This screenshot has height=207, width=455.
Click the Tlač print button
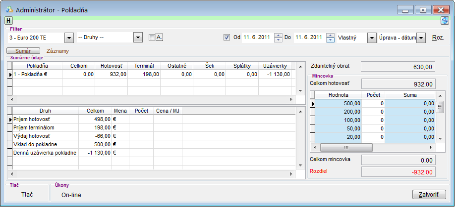point(27,195)
